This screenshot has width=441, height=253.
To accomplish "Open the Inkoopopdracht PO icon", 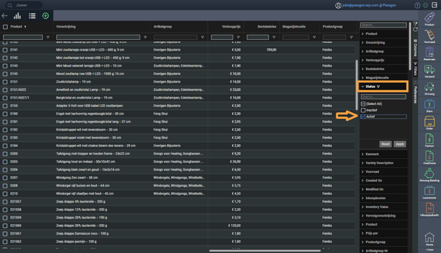I will click(429, 208).
